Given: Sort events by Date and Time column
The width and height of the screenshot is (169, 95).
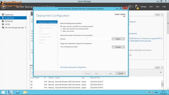Looking at the screenshot, I should point(95,78).
